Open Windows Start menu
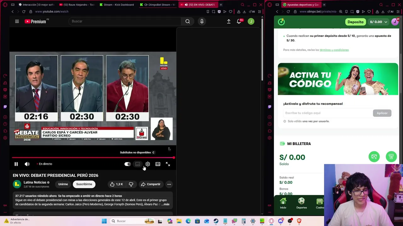403x226 pixels. [x=104, y=221]
